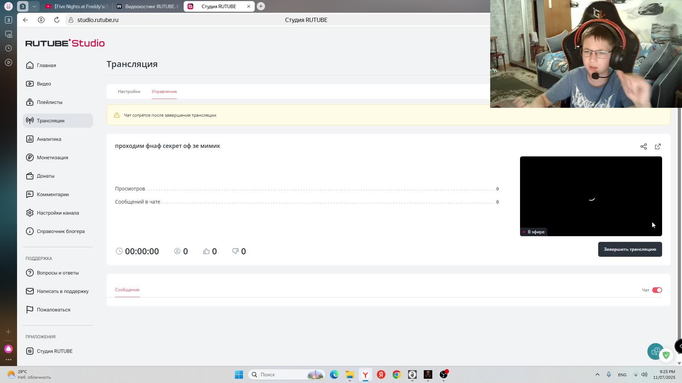This screenshot has height=383, width=682.
Task: Open the support chat bubble icon
Action: click(x=655, y=351)
